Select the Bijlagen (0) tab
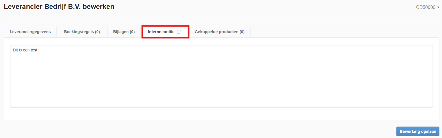 pyautogui.click(x=124, y=32)
